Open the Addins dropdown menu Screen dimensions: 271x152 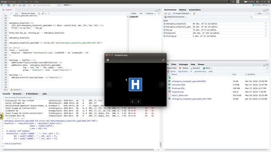68,5
